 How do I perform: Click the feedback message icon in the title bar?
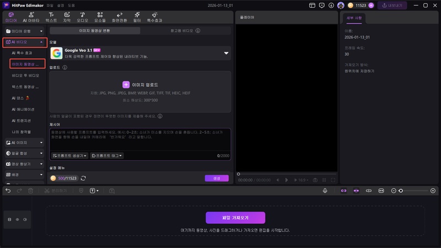coord(321,6)
